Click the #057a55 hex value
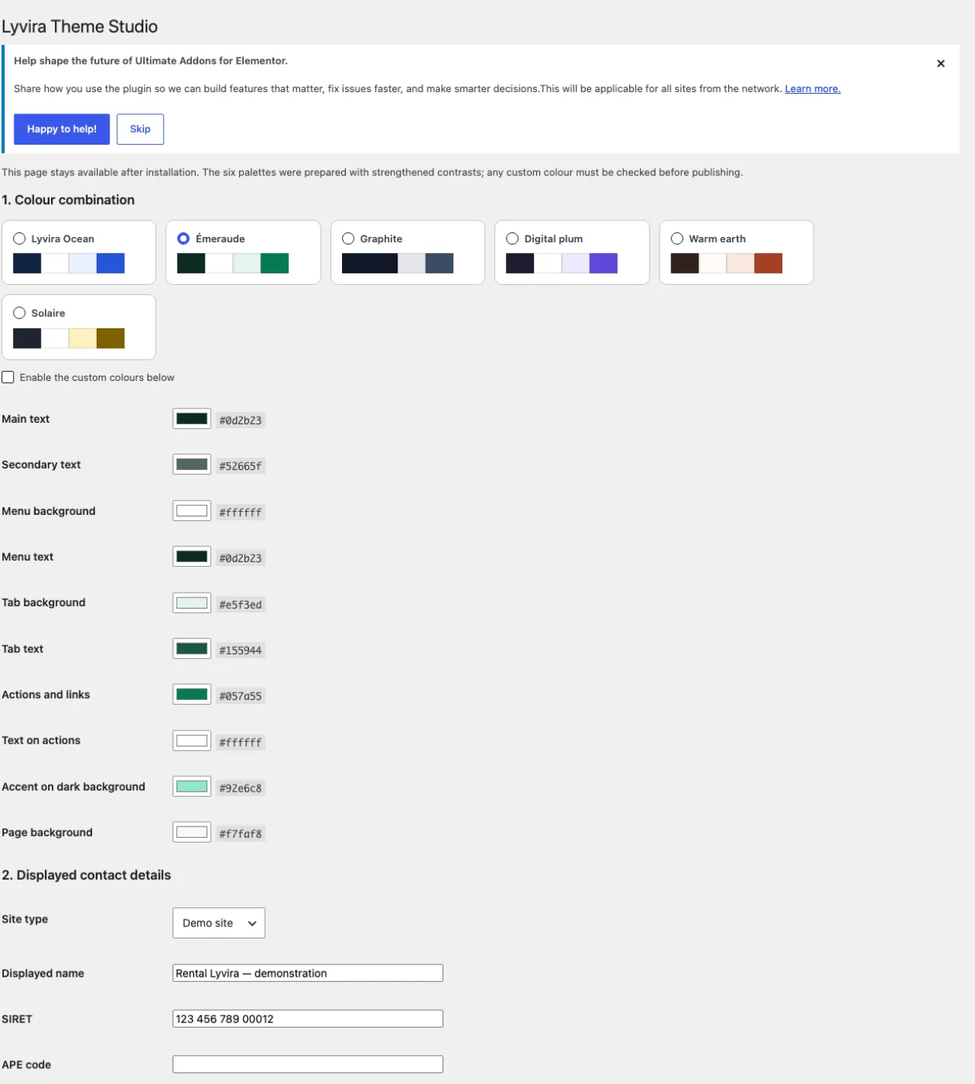The width and height of the screenshot is (975, 1084). (241, 696)
